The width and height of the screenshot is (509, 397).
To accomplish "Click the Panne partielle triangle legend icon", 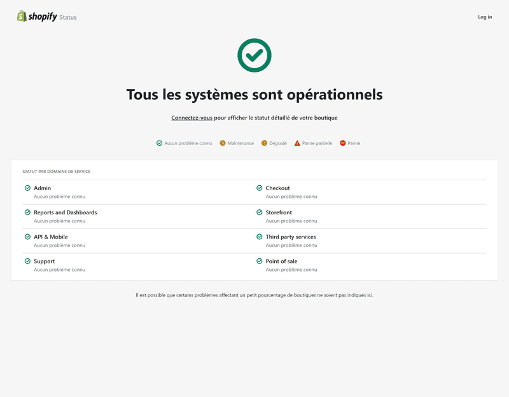I will coord(297,143).
